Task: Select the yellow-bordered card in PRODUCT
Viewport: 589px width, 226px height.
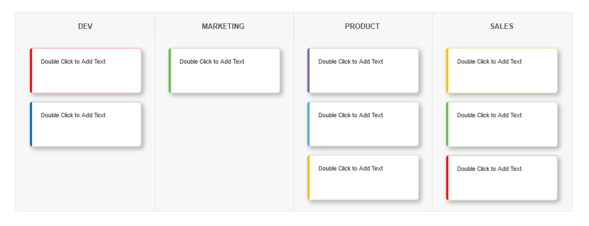Action: pyautogui.click(x=363, y=177)
